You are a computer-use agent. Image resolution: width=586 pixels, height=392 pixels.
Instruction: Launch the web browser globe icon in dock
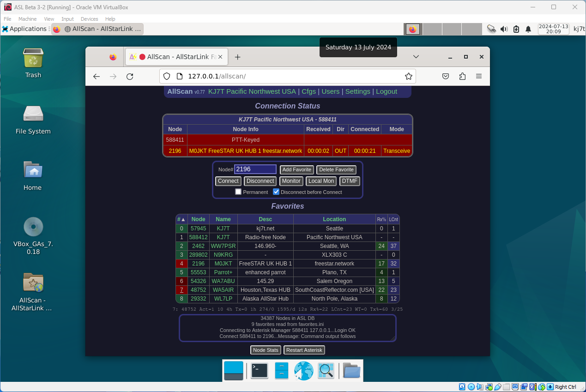303,371
